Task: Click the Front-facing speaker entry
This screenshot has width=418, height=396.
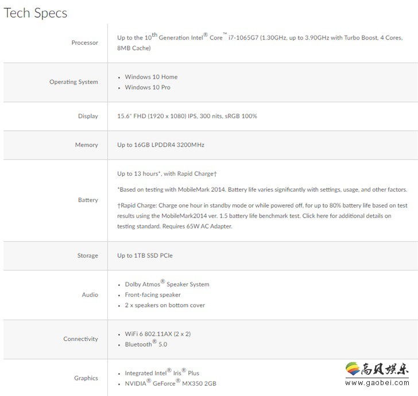Action: click(x=153, y=295)
